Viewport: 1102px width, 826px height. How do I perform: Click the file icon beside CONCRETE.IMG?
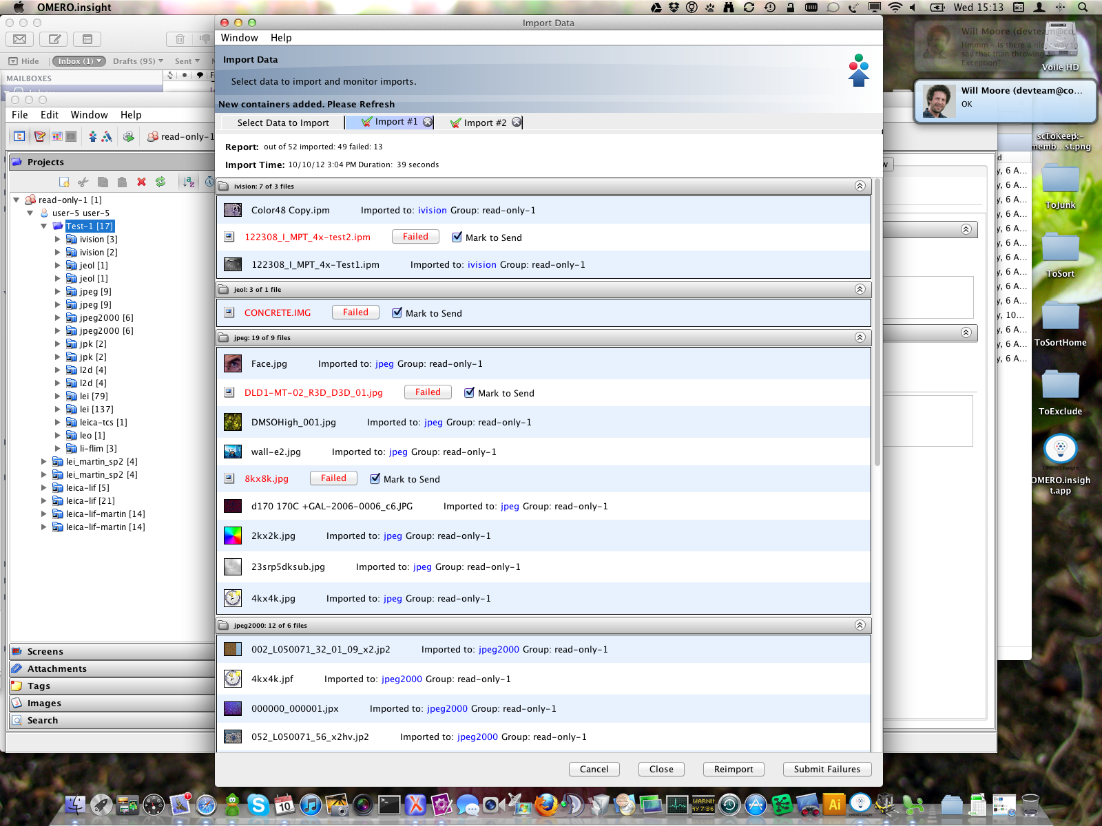(x=229, y=313)
